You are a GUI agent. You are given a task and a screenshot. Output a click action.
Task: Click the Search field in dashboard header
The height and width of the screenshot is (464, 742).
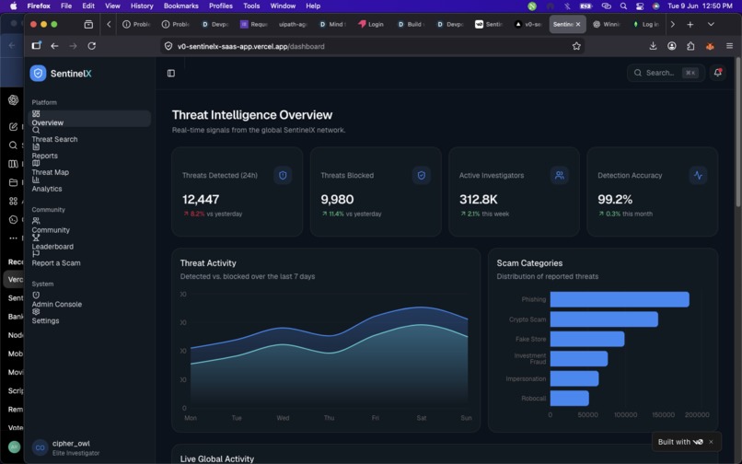point(666,73)
